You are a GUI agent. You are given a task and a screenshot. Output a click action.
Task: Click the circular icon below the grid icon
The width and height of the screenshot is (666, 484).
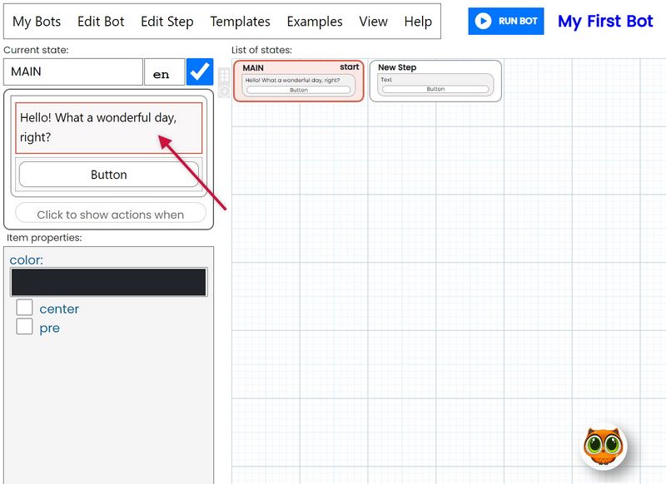(x=224, y=90)
